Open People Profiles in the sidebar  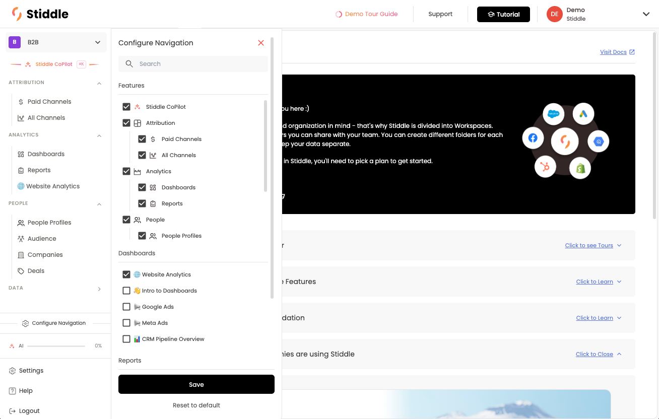tap(49, 223)
